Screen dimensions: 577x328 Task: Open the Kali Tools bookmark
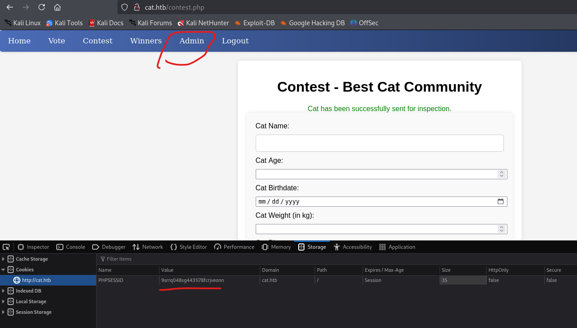(x=64, y=23)
